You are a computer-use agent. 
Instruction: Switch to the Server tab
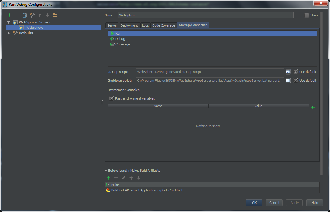(112, 25)
